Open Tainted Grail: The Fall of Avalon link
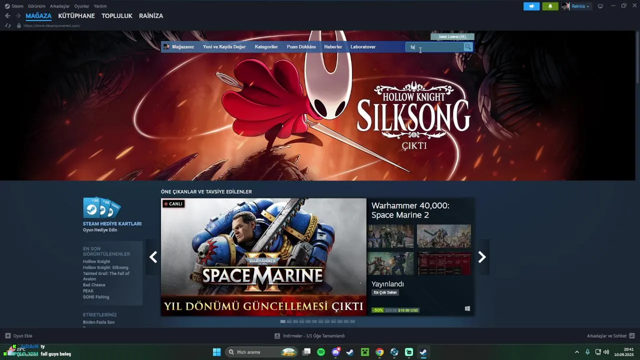Screen dimensions: 640x360 (106, 276)
